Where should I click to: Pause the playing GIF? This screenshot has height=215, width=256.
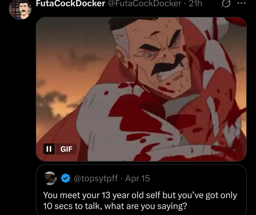click(49, 149)
